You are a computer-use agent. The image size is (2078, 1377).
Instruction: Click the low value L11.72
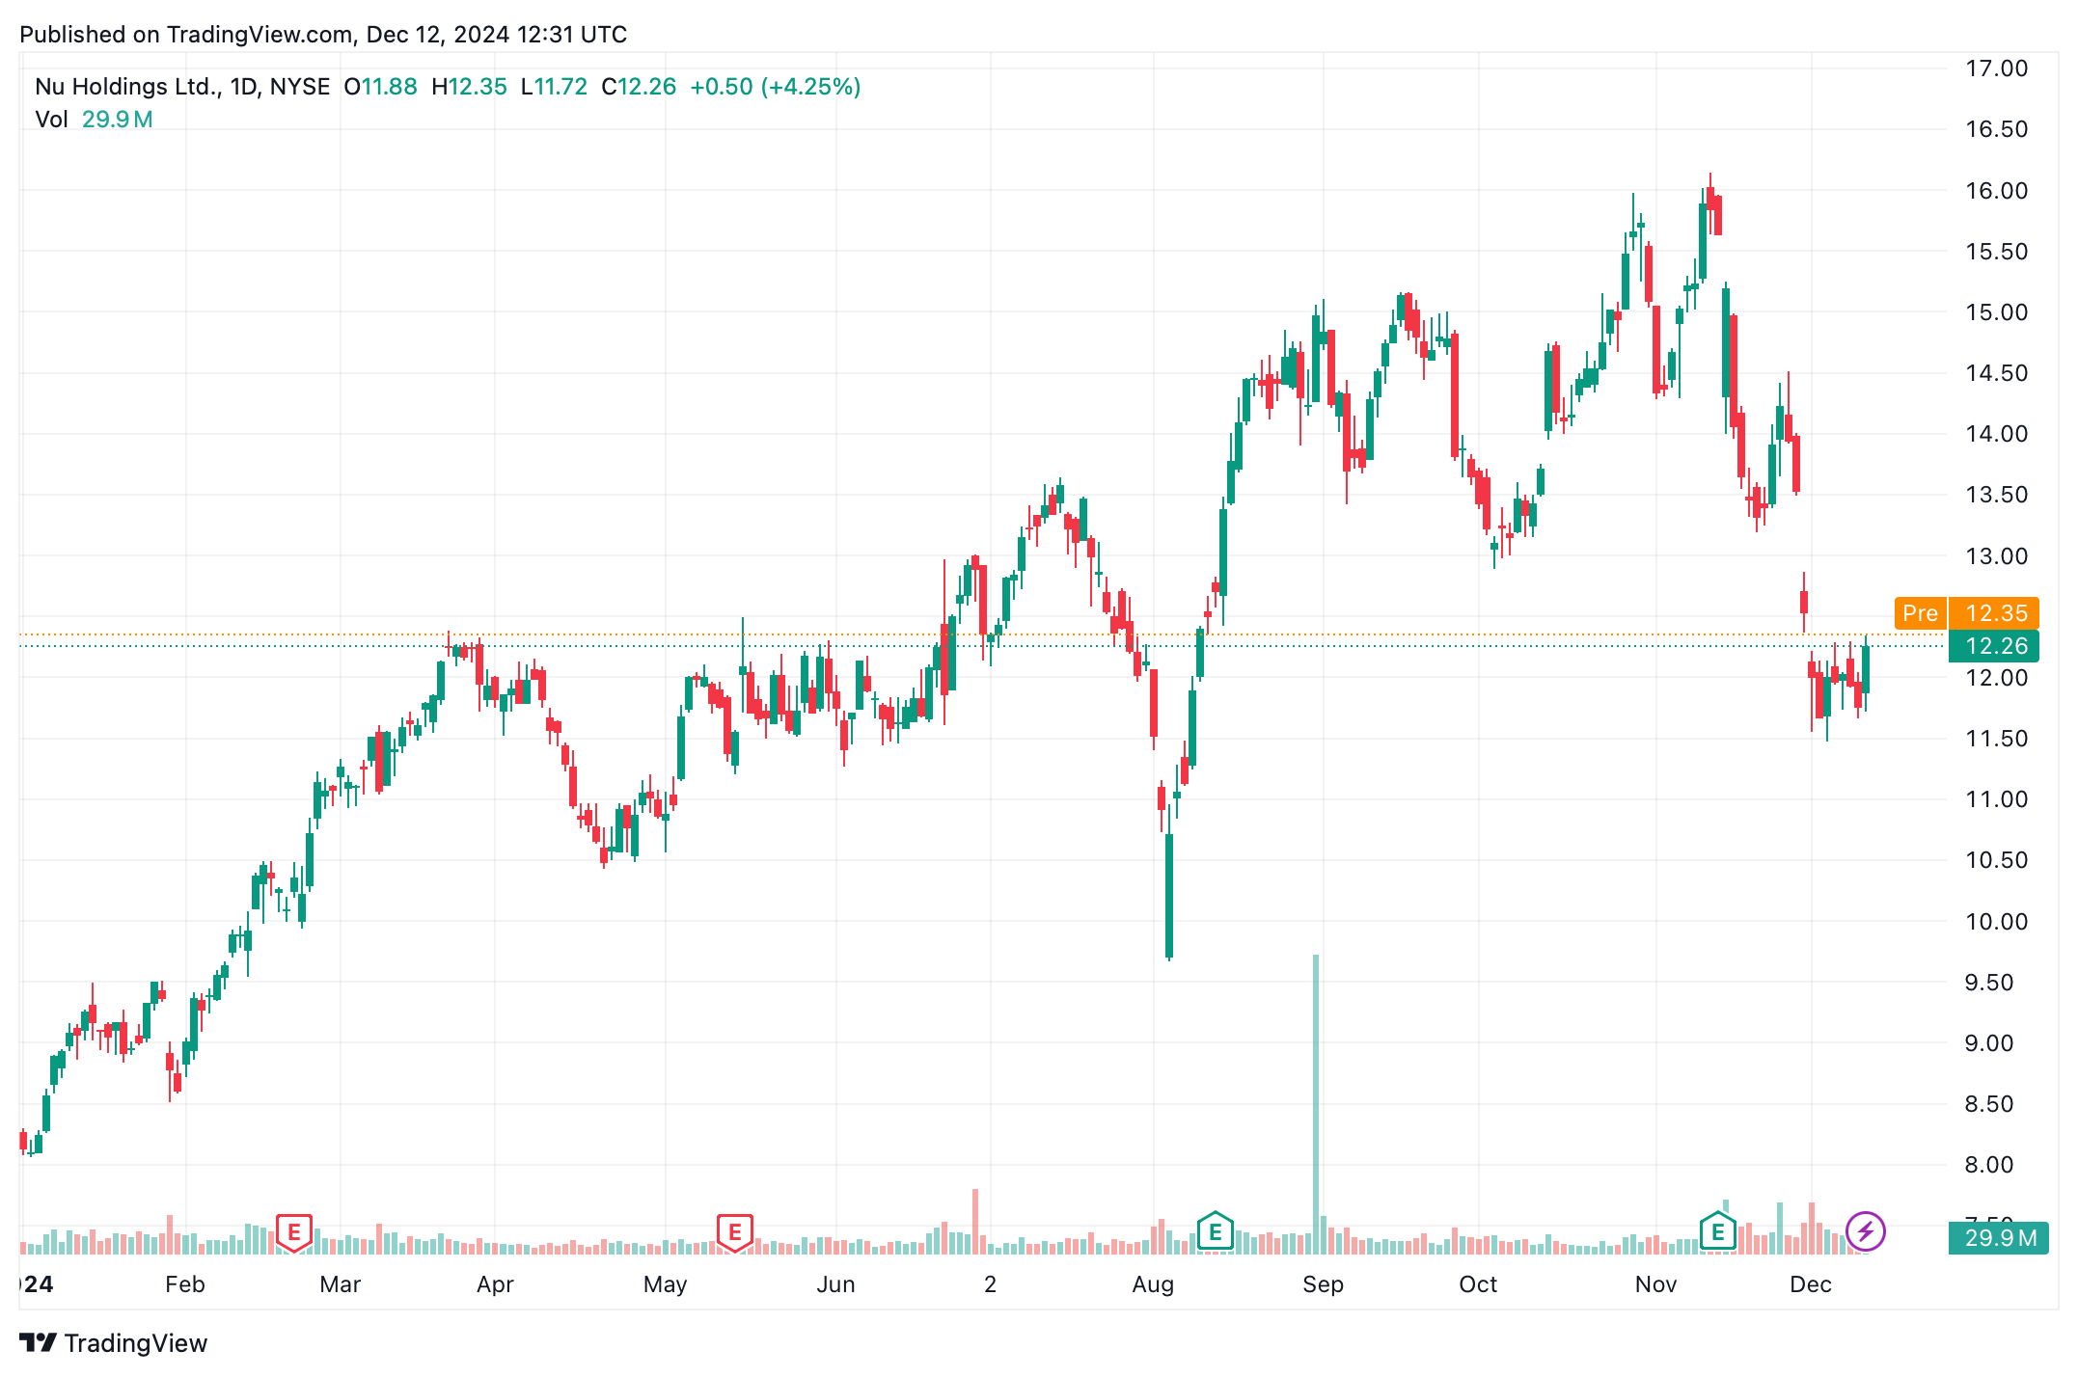click(x=554, y=87)
